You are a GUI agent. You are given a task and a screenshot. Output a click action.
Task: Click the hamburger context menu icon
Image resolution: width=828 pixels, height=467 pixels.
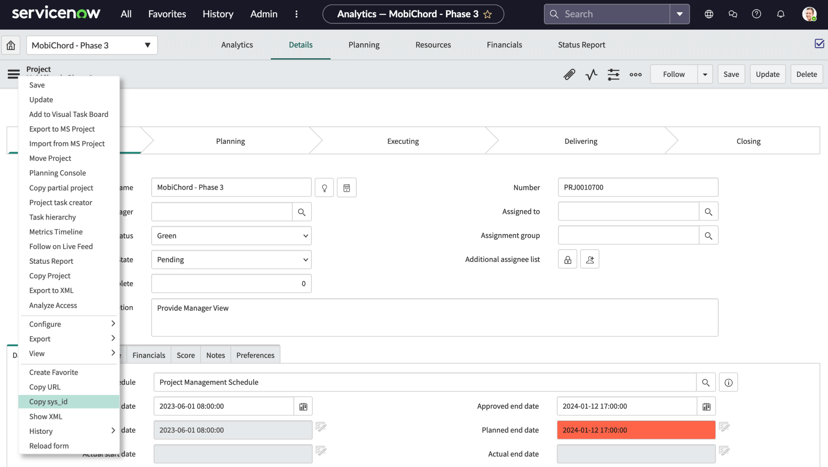13,74
